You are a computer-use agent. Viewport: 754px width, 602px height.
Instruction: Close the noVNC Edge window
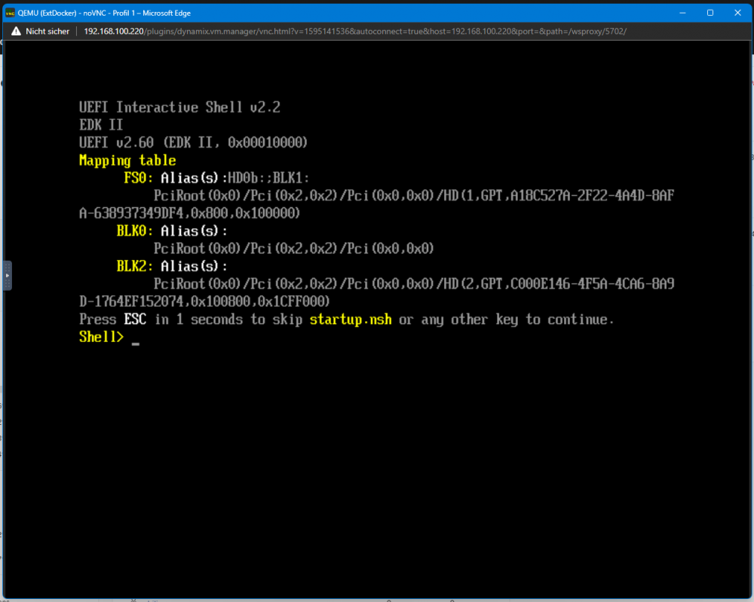tap(737, 13)
